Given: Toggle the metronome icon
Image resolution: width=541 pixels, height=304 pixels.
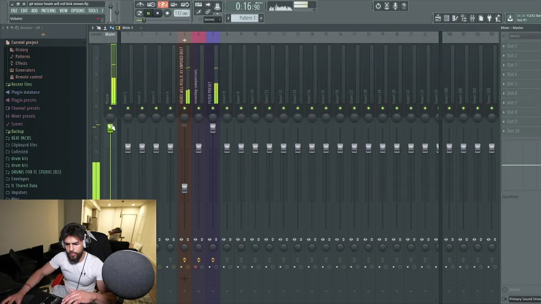Looking at the screenshot, I should [x=140, y=5].
